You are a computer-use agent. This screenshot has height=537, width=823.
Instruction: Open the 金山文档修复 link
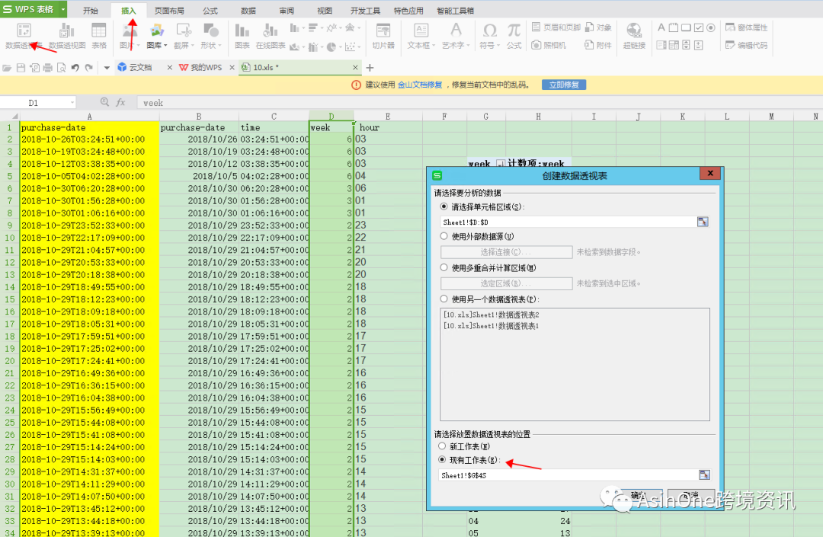(x=420, y=85)
